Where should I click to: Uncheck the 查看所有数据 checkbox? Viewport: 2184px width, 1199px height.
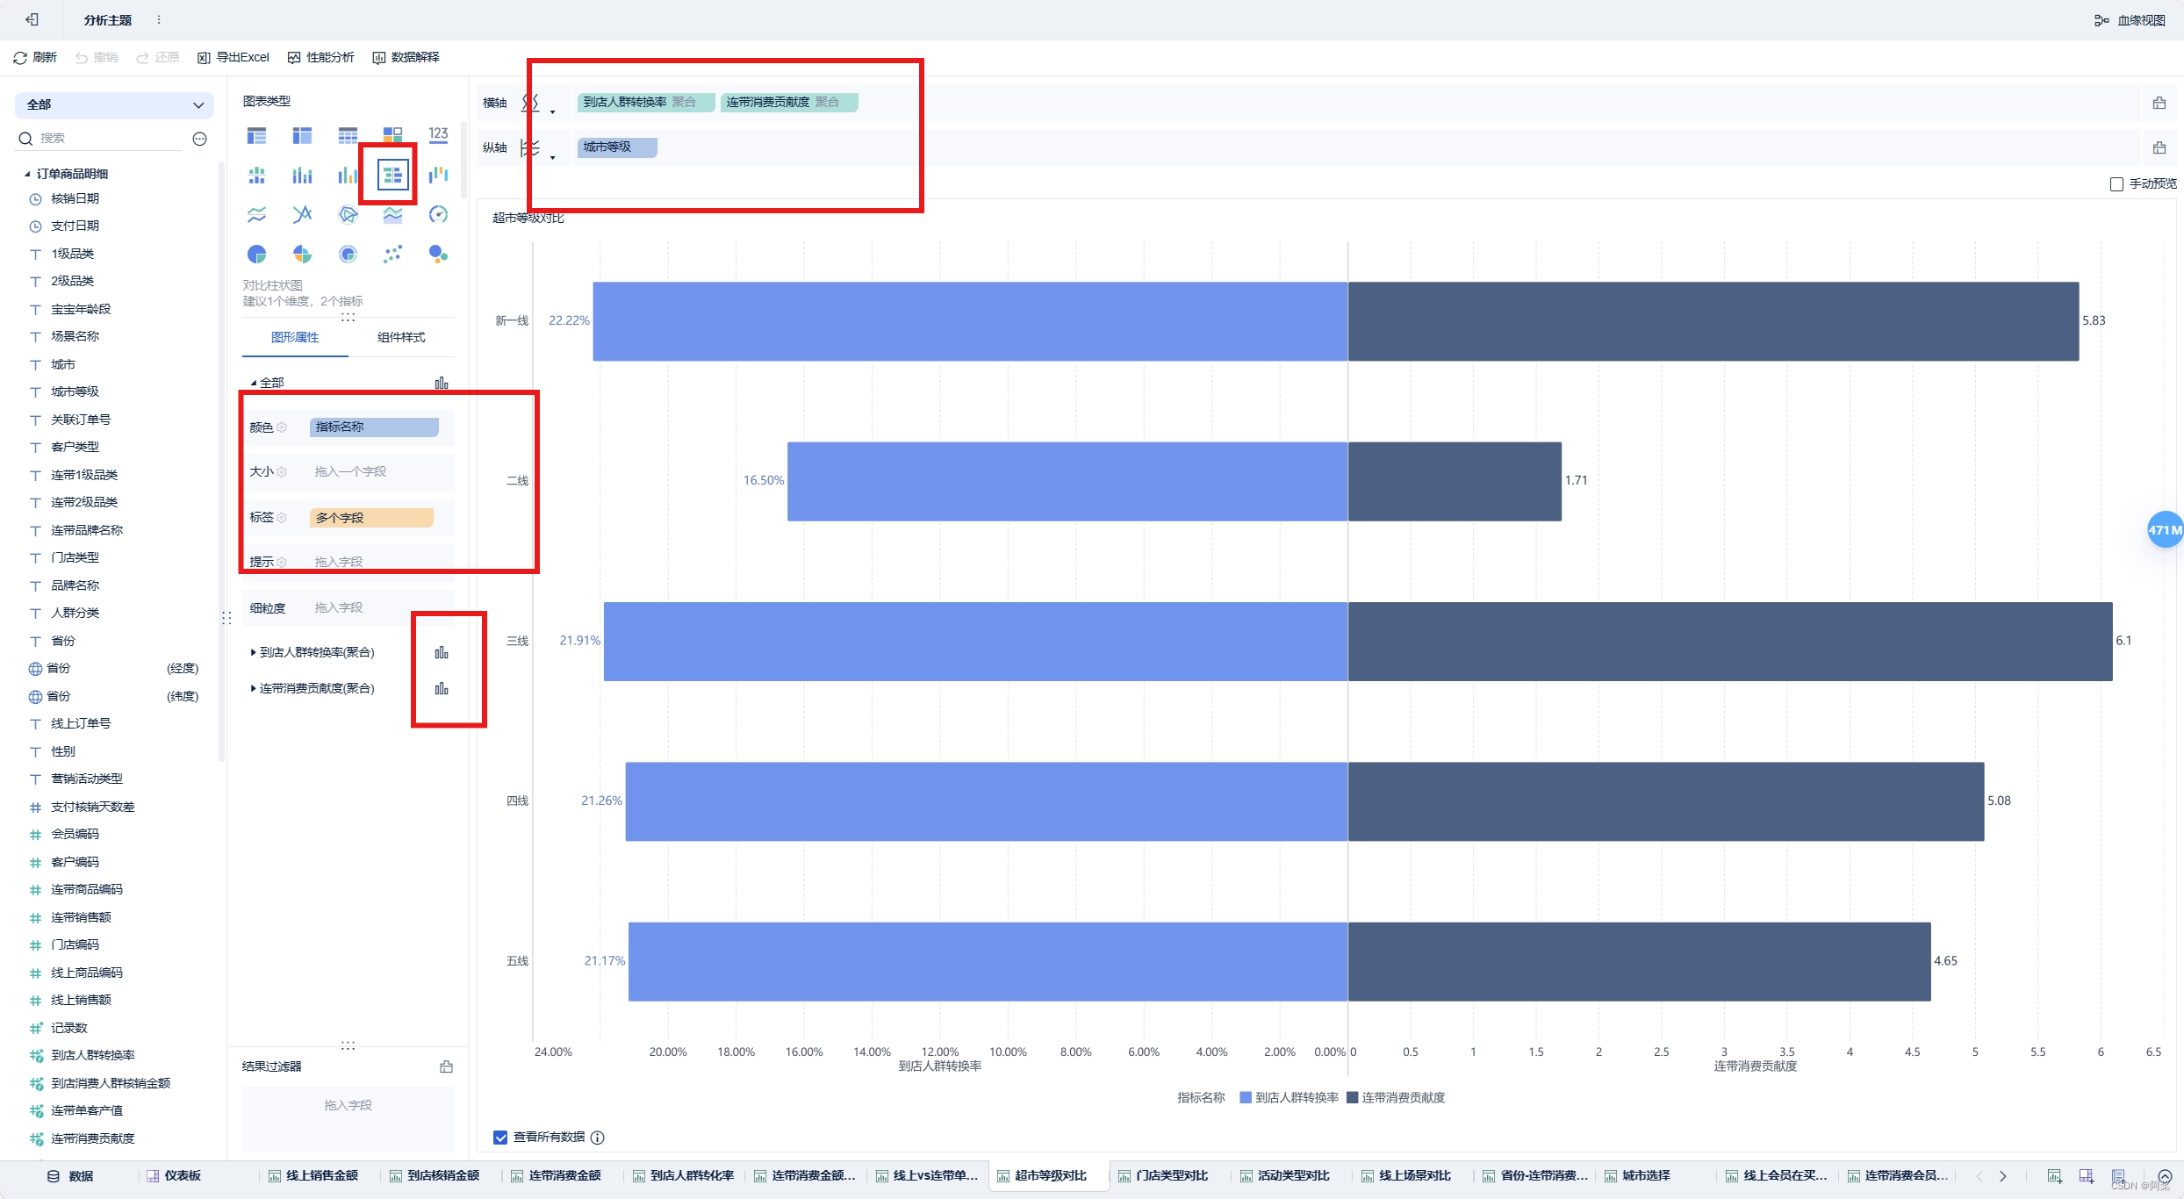pos(500,1138)
